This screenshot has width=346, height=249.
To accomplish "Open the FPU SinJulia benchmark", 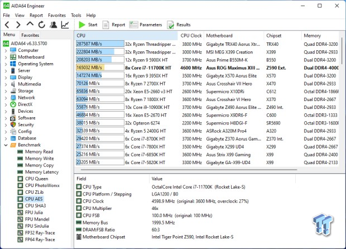I will (33, 226).
